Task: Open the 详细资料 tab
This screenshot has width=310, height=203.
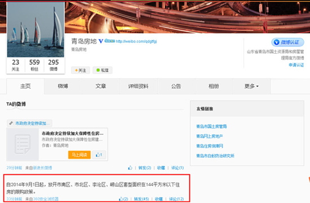Action: [x=139, y=86]
